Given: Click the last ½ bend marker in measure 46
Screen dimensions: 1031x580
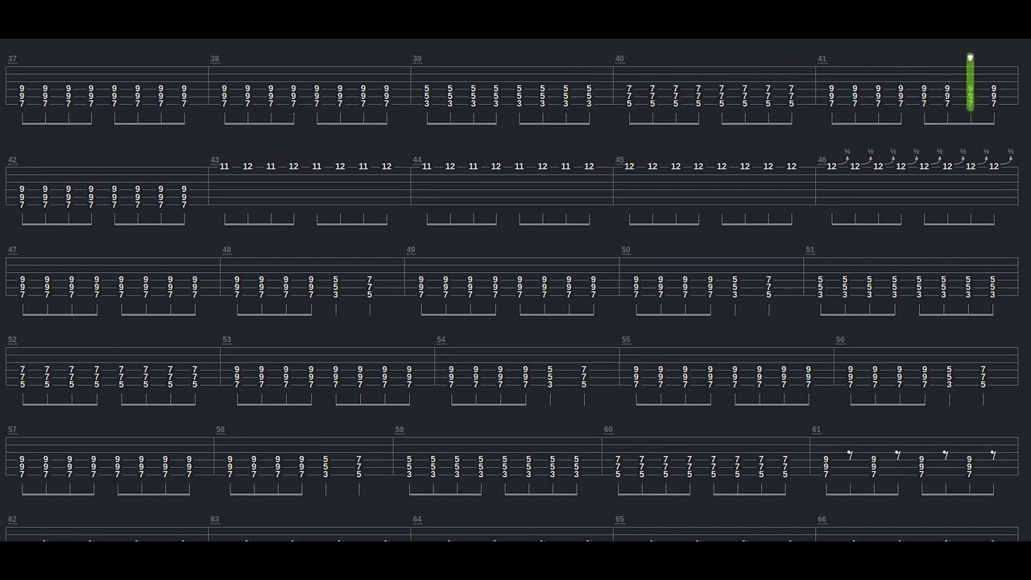Looking at the screenshot, I should 1010,151.
